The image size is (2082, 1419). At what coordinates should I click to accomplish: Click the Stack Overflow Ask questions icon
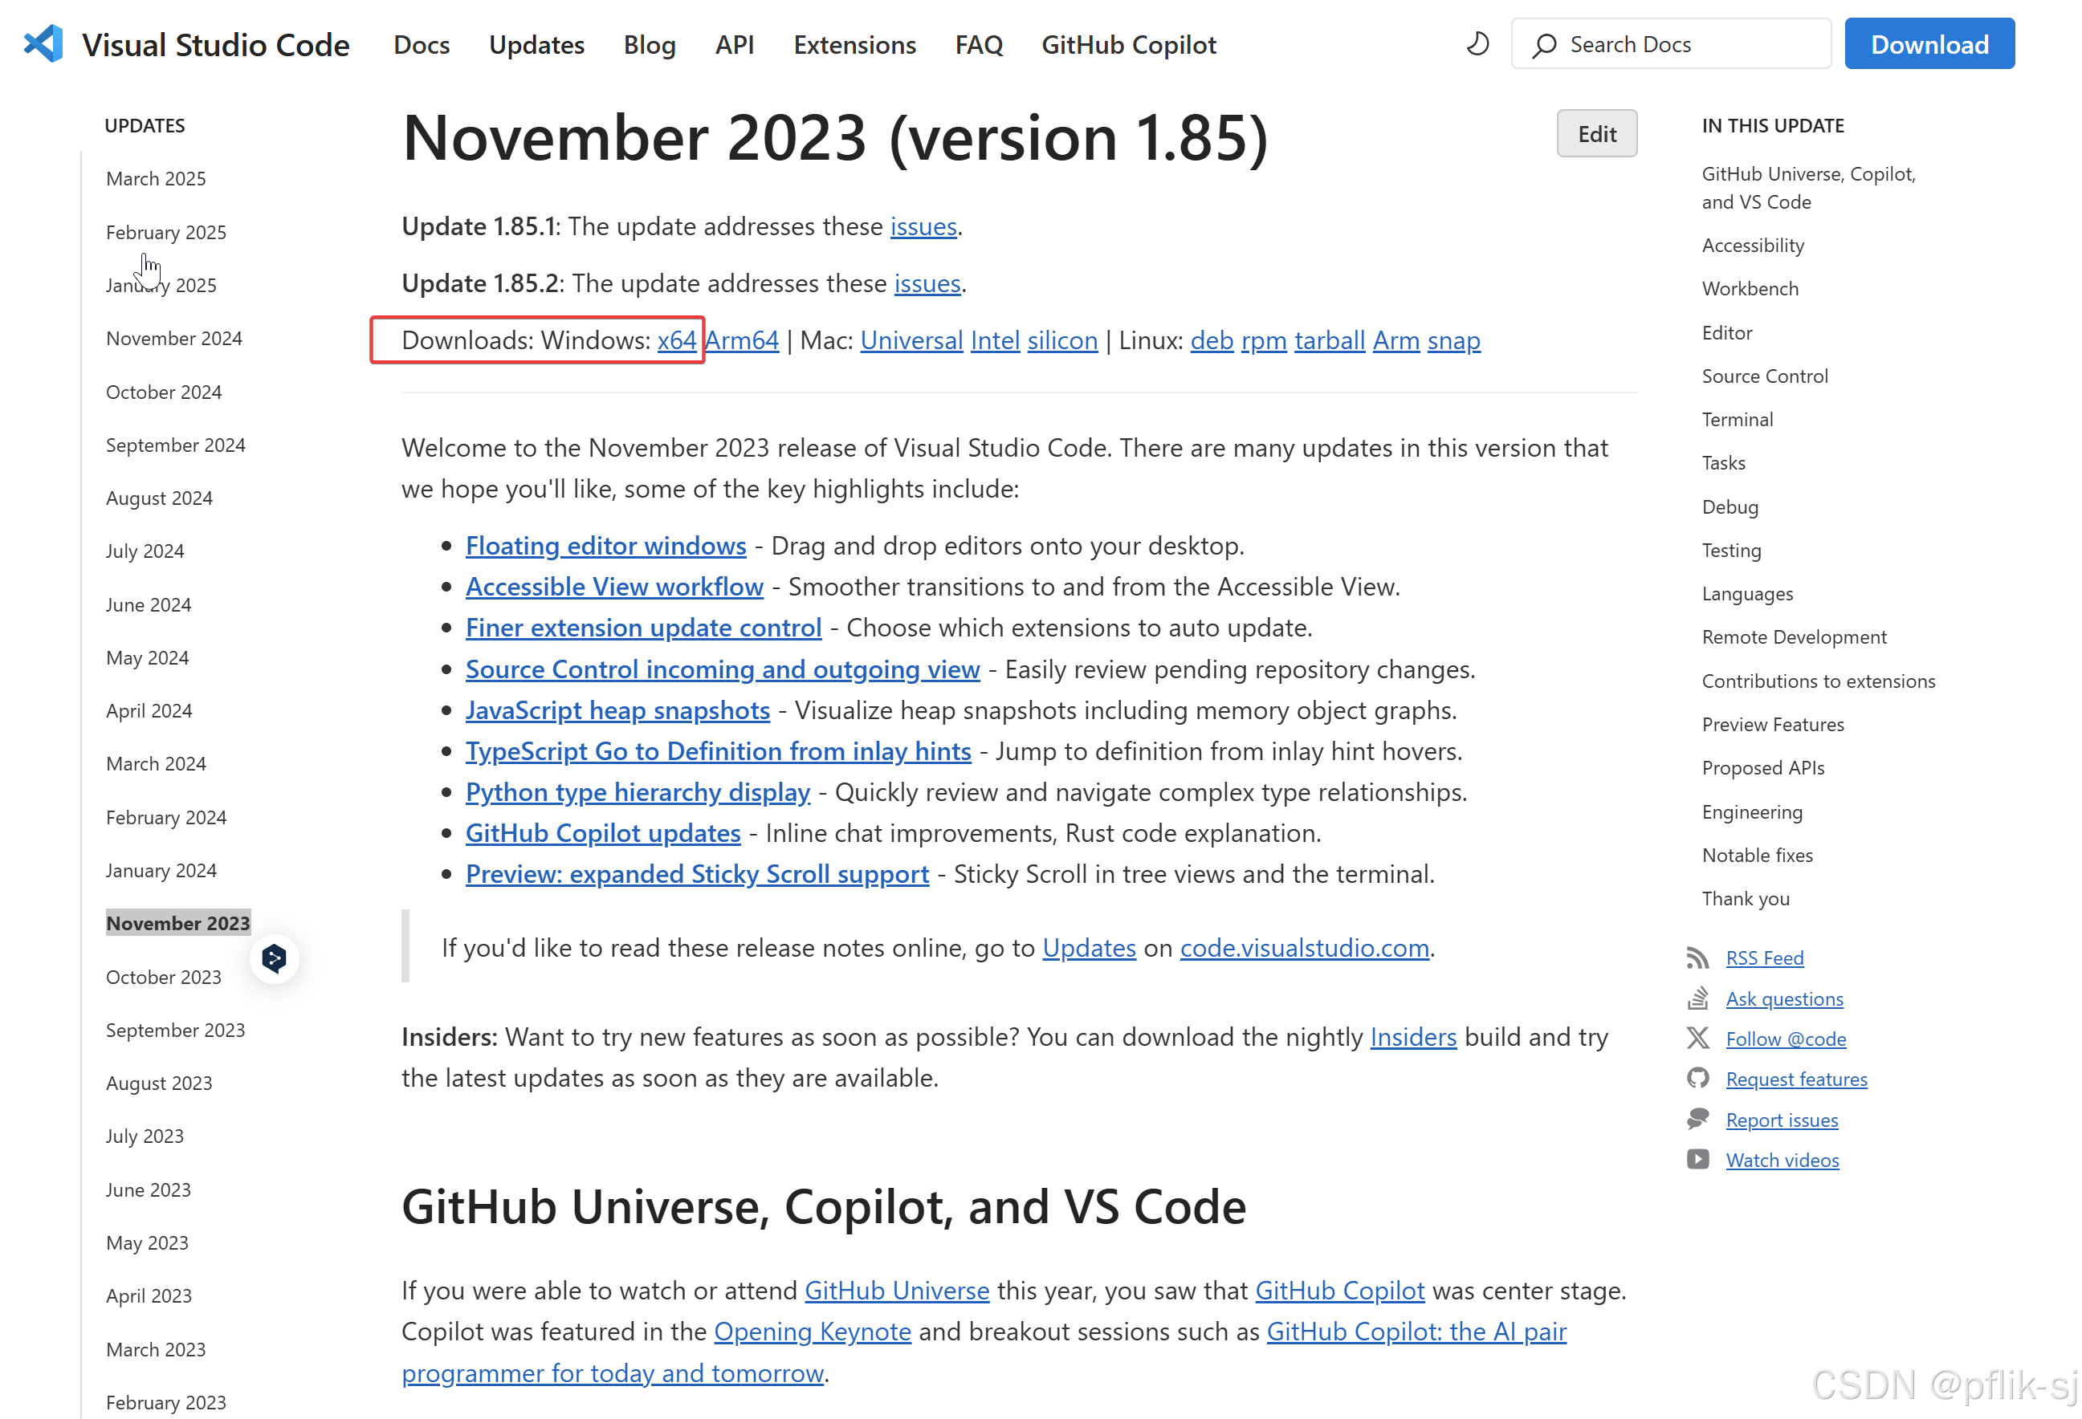coord(1697,998)
